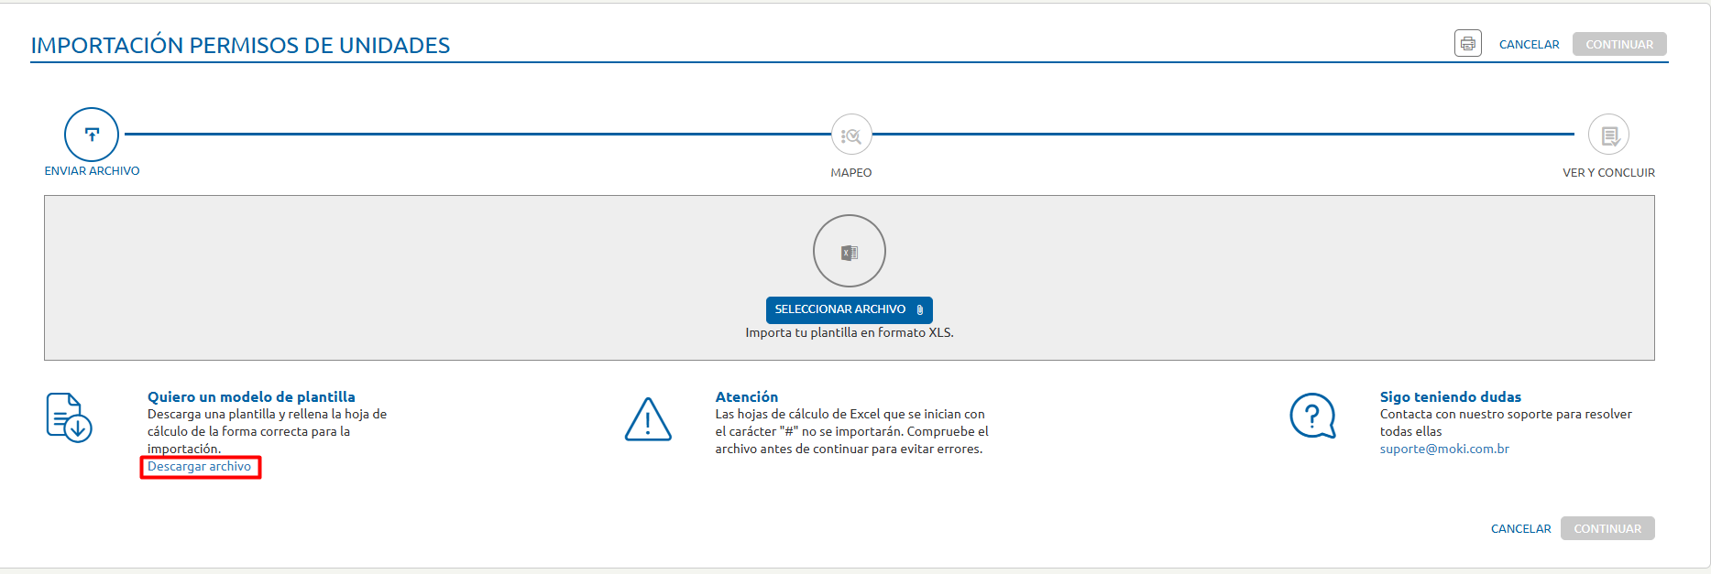
Task: Click the Ver y Concluir step icon
Action: [x=1608, y=135]
